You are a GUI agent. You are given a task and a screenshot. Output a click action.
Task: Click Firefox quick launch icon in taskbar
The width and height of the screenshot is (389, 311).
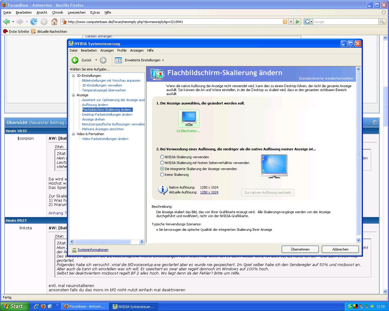coord(43,306)
